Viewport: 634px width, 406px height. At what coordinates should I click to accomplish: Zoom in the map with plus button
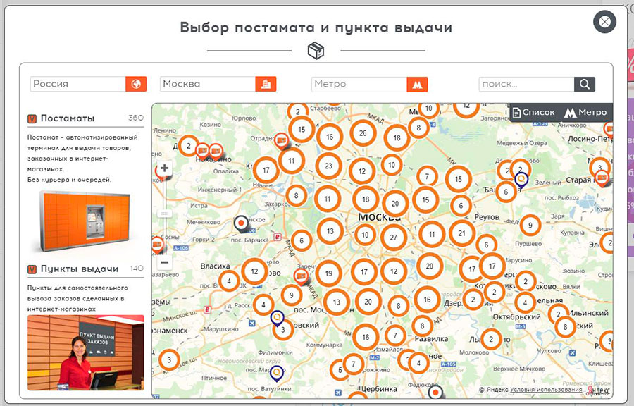tap(165, 168)
